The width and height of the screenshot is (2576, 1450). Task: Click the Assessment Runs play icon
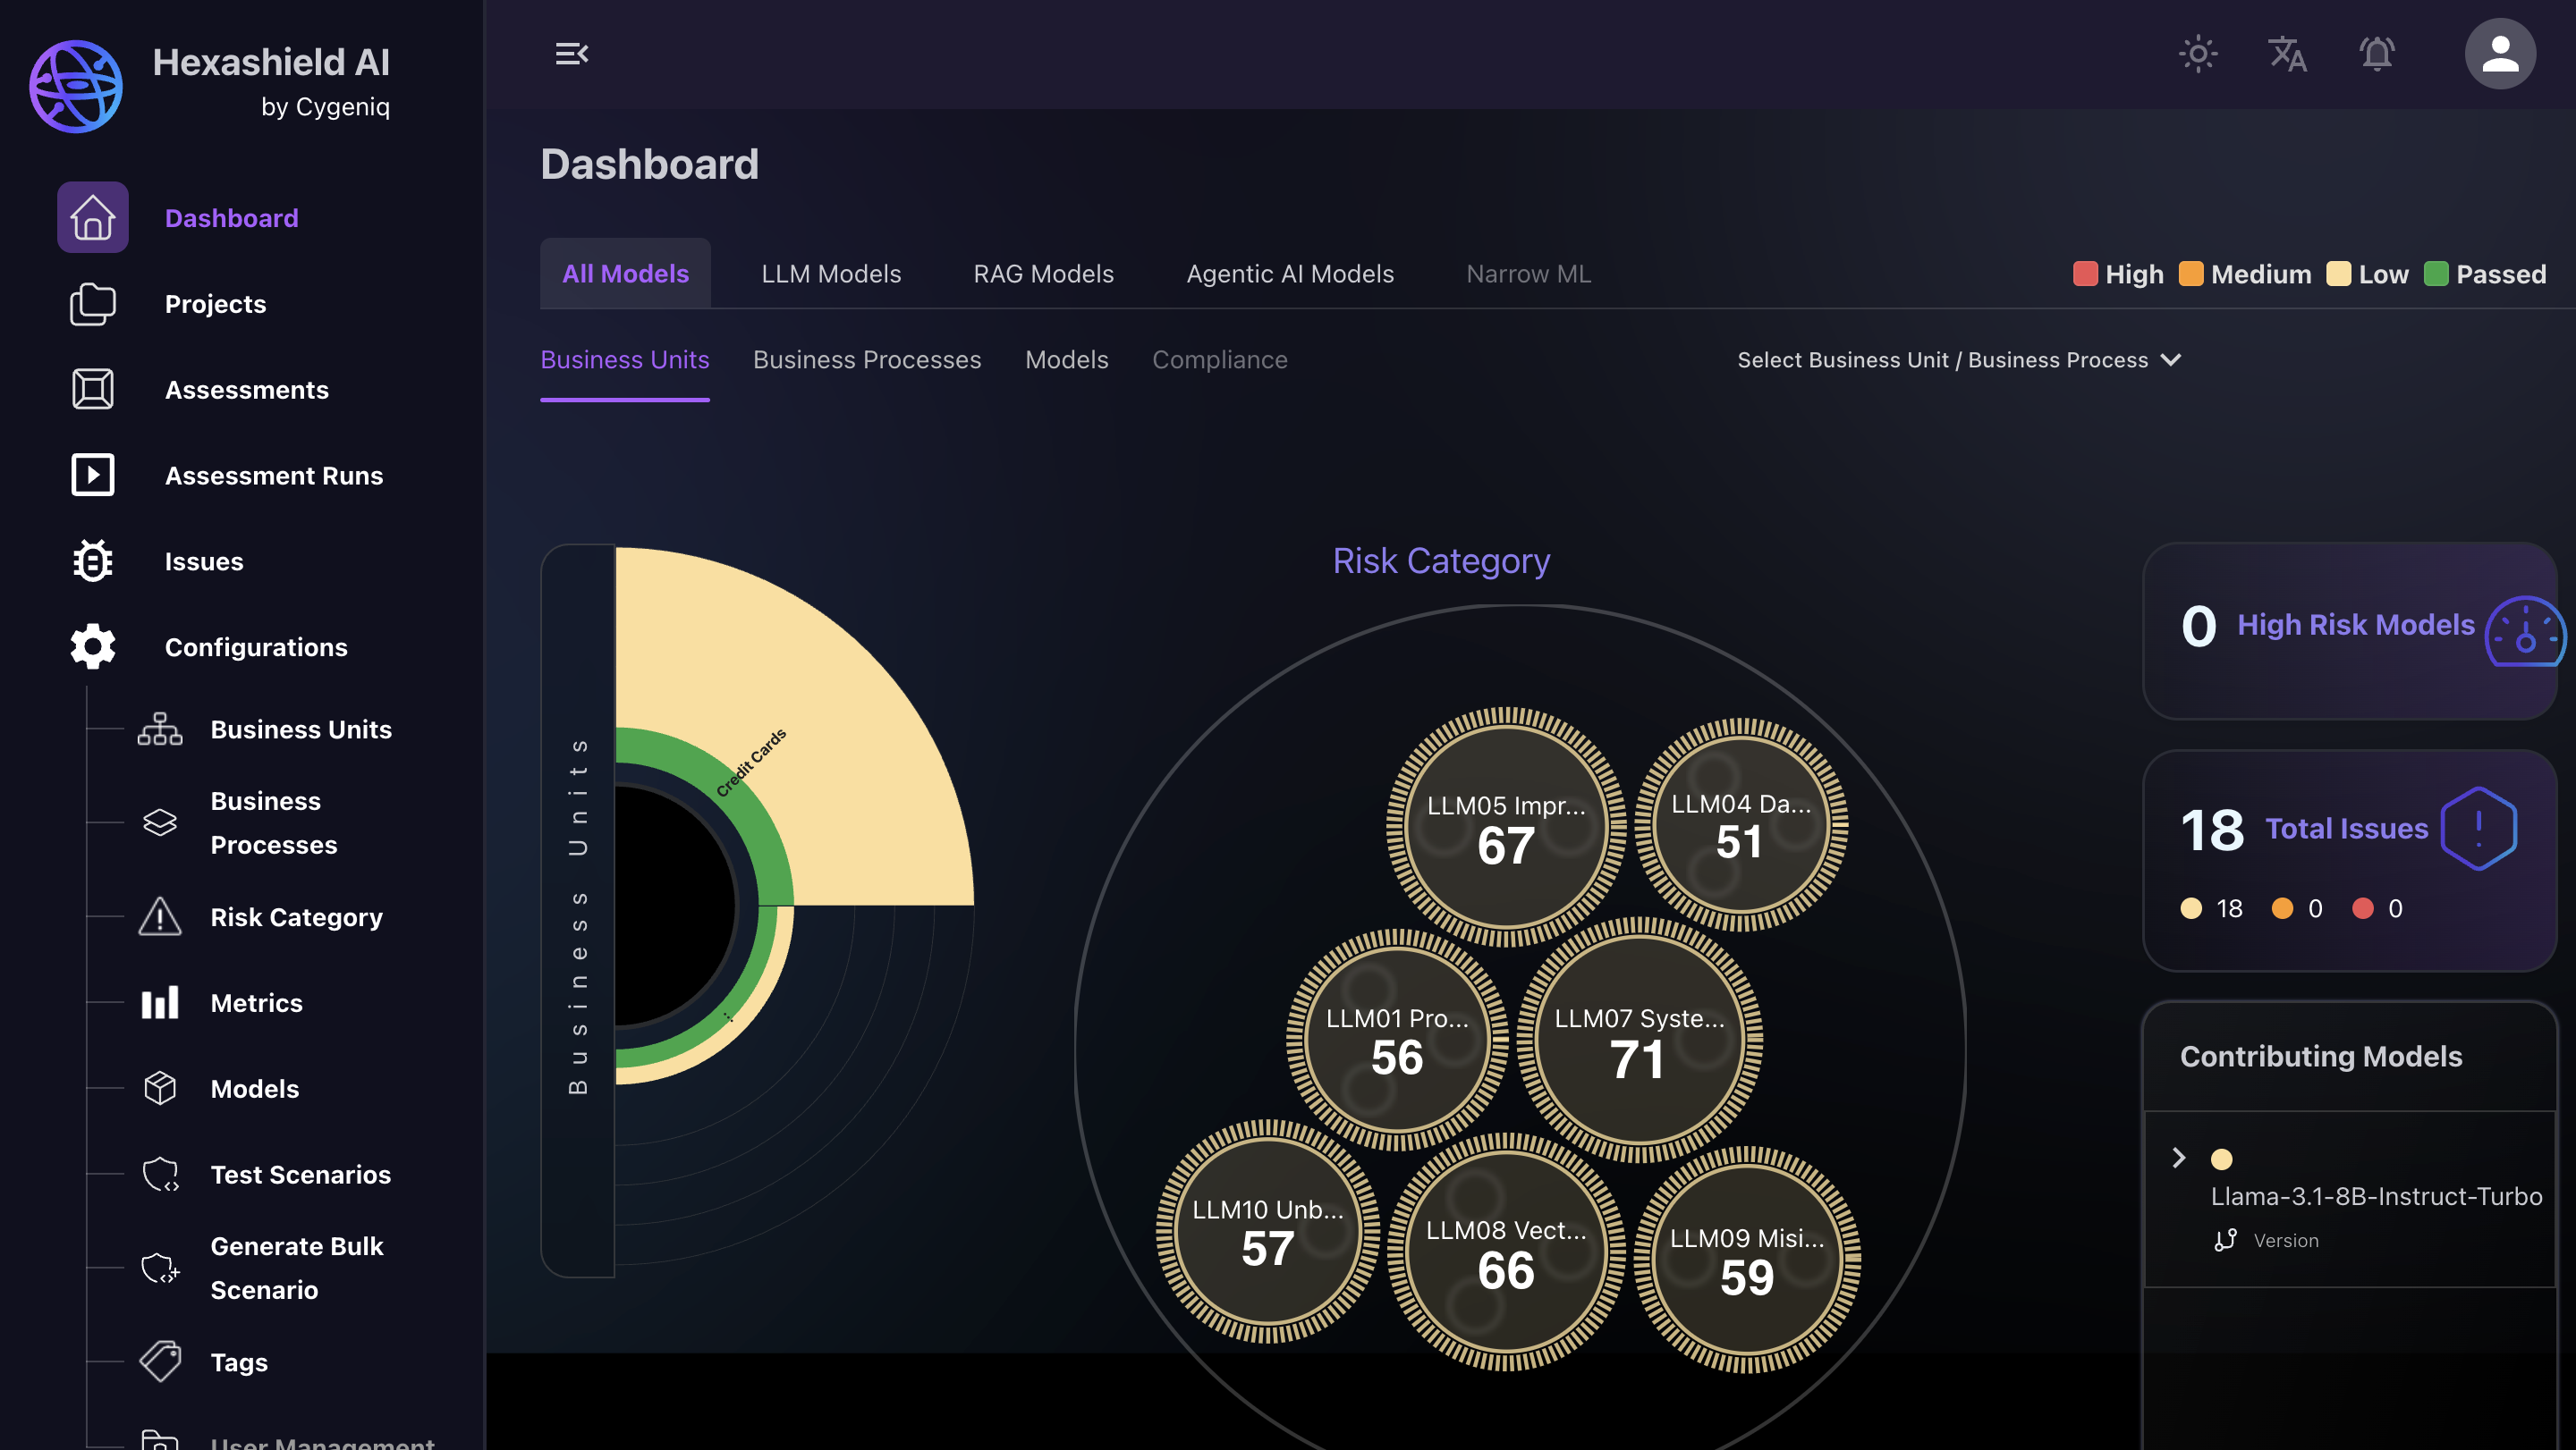click(92, 476)
